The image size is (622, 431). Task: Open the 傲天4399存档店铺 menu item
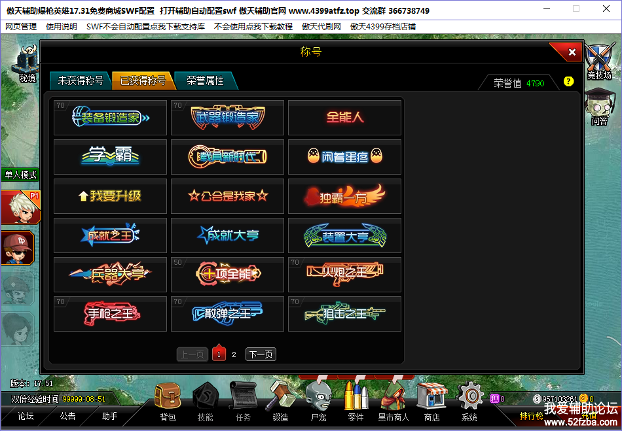tap(383, 27)
